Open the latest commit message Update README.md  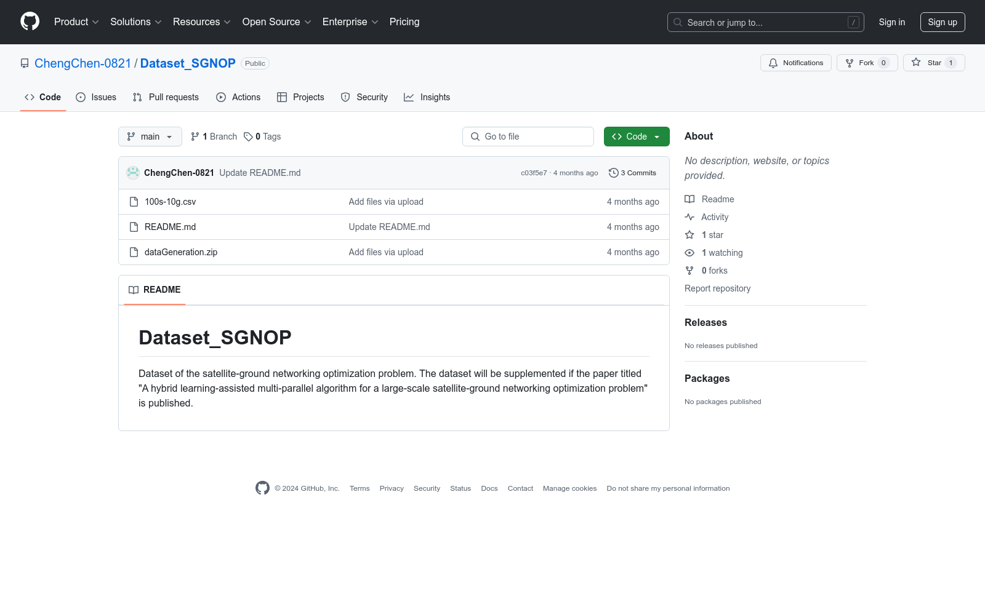260,173
